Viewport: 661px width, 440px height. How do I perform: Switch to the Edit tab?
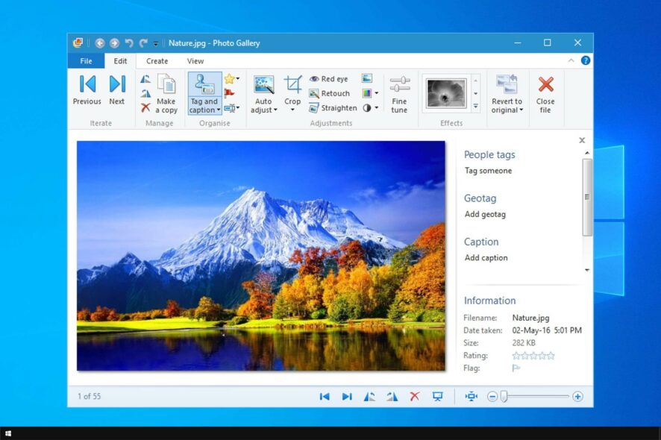point(120,61)
